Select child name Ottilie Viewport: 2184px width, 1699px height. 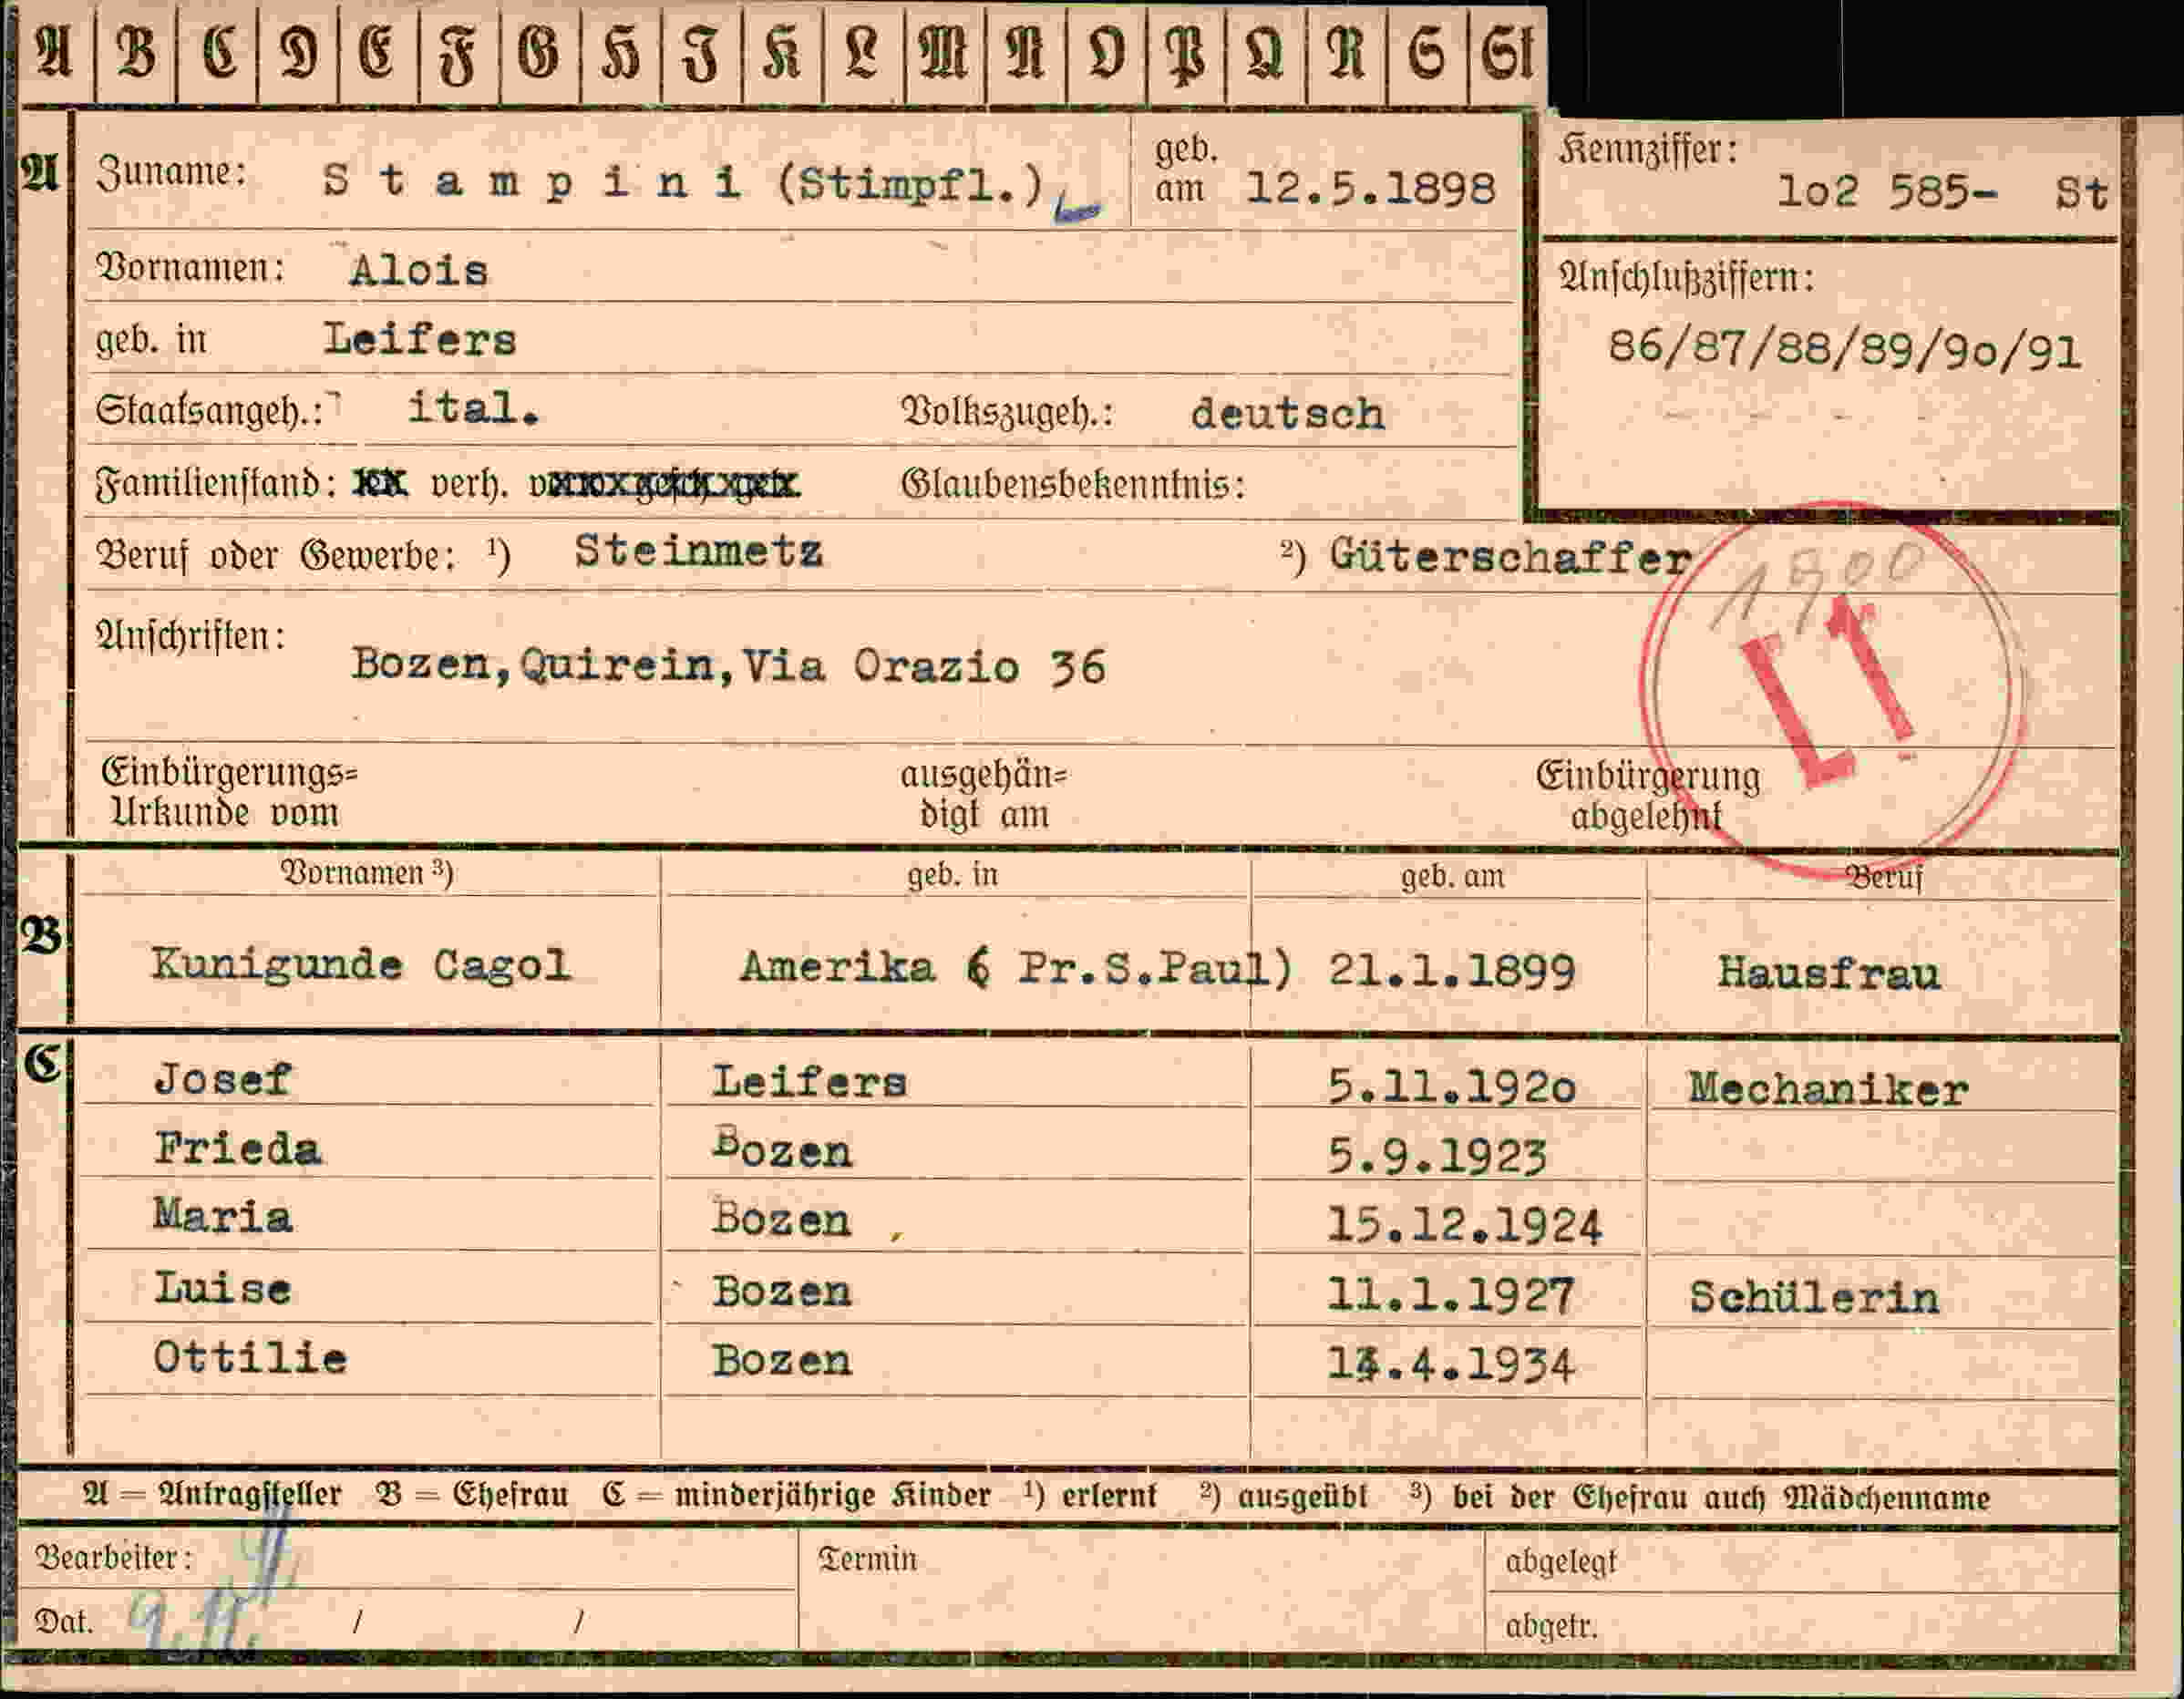pyautogui.click(x=250, y=1358)
